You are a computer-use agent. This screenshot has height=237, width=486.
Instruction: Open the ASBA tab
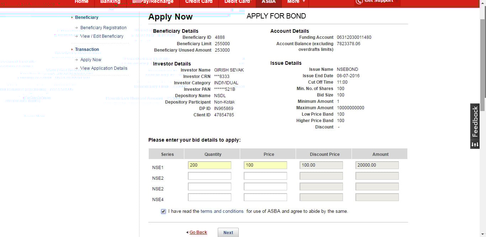point(269,2)
